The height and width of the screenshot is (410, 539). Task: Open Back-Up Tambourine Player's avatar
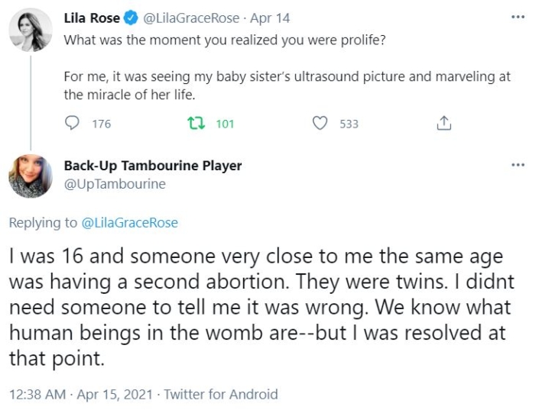[31, 179]
